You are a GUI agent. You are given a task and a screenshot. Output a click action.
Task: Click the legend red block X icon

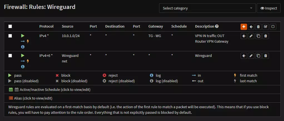57,75
